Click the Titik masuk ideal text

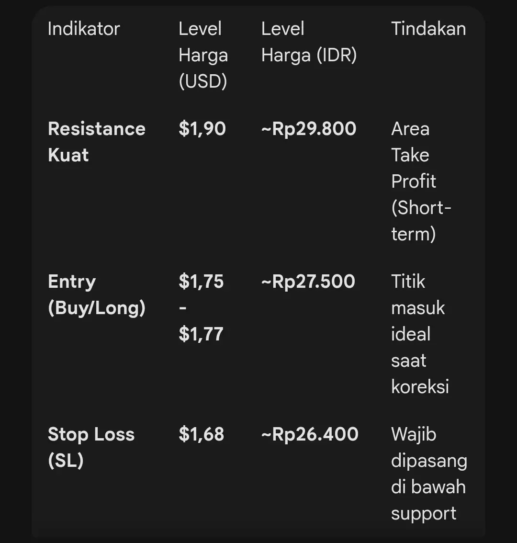(418, 308)
